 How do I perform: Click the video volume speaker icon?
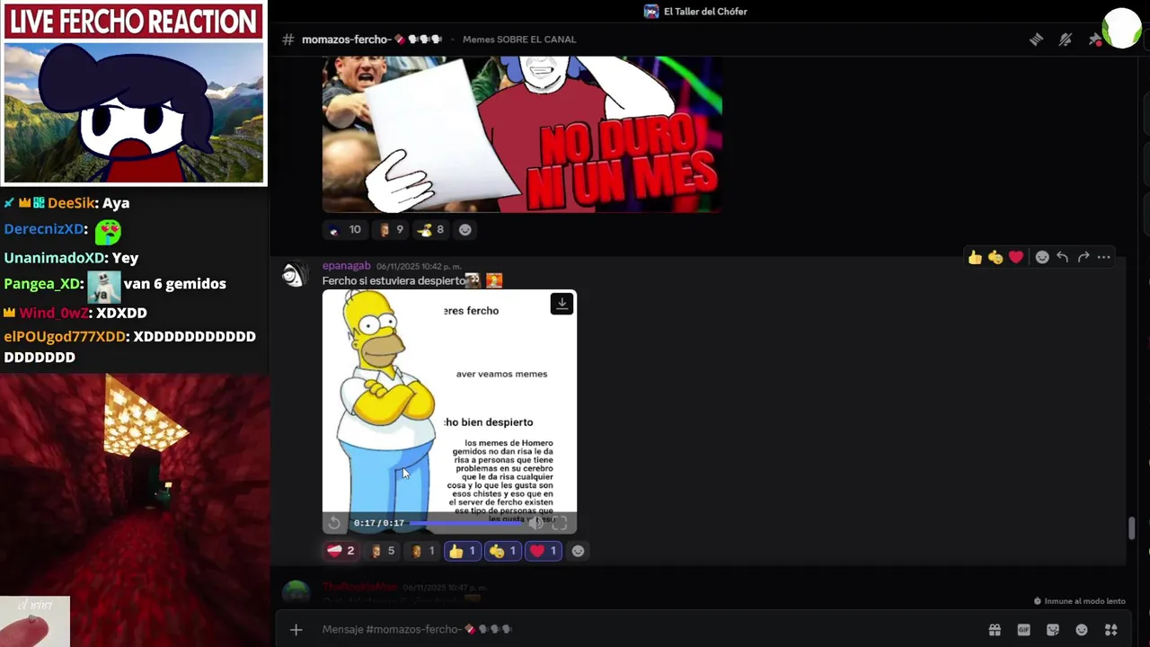(537, 523)
